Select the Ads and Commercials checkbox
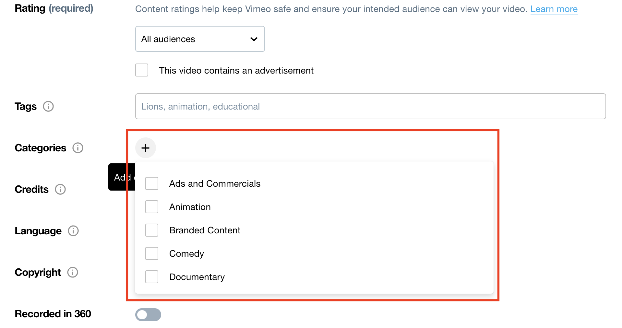622x328 pixels. click(152, 183)
